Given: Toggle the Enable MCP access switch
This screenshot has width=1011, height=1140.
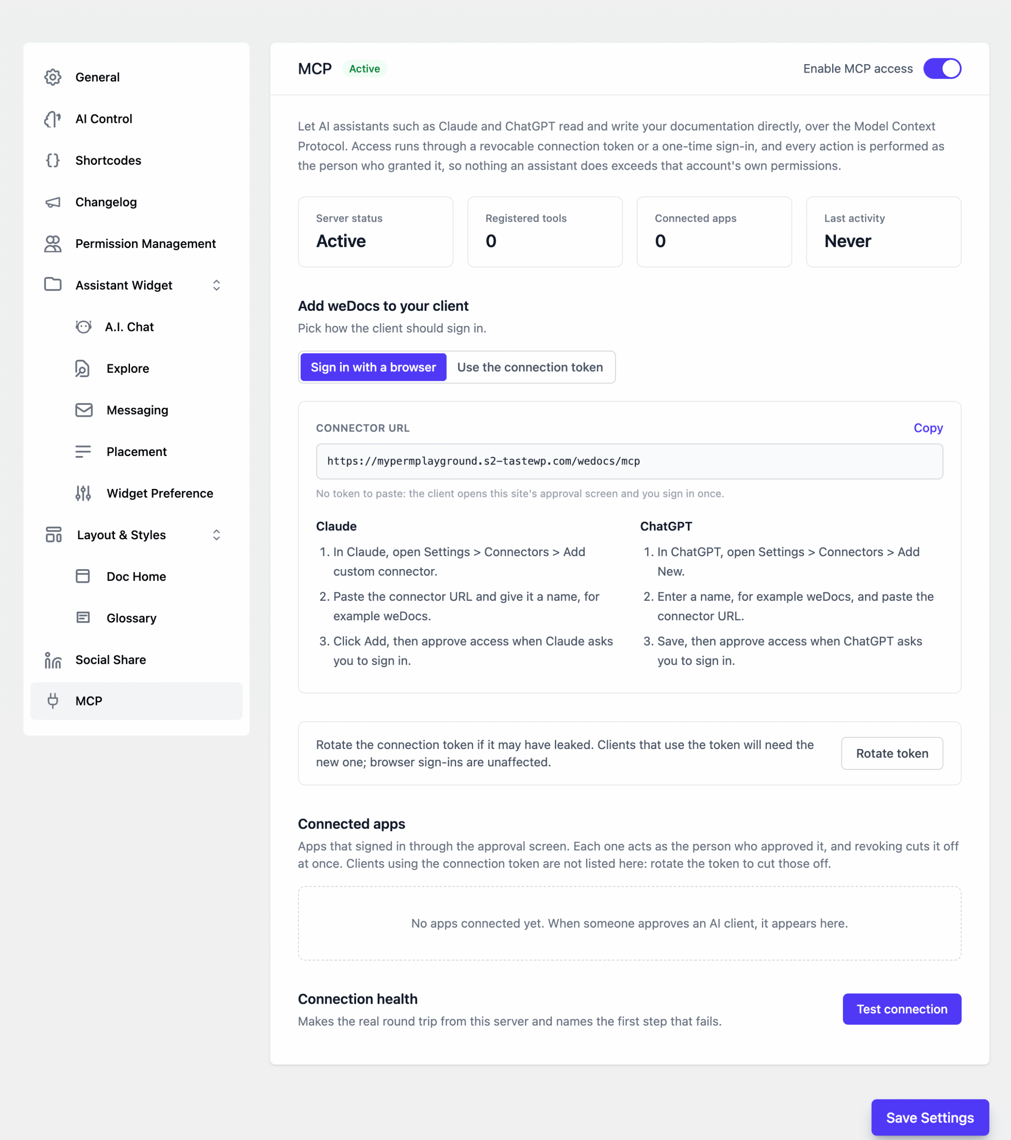Looking at the screenshot, I should point(942,69).
